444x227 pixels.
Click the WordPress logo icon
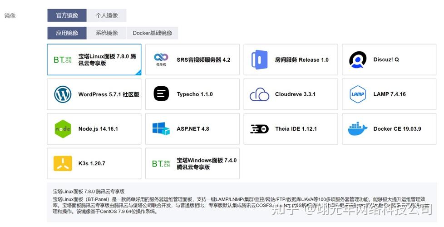(x=63, y=94)
